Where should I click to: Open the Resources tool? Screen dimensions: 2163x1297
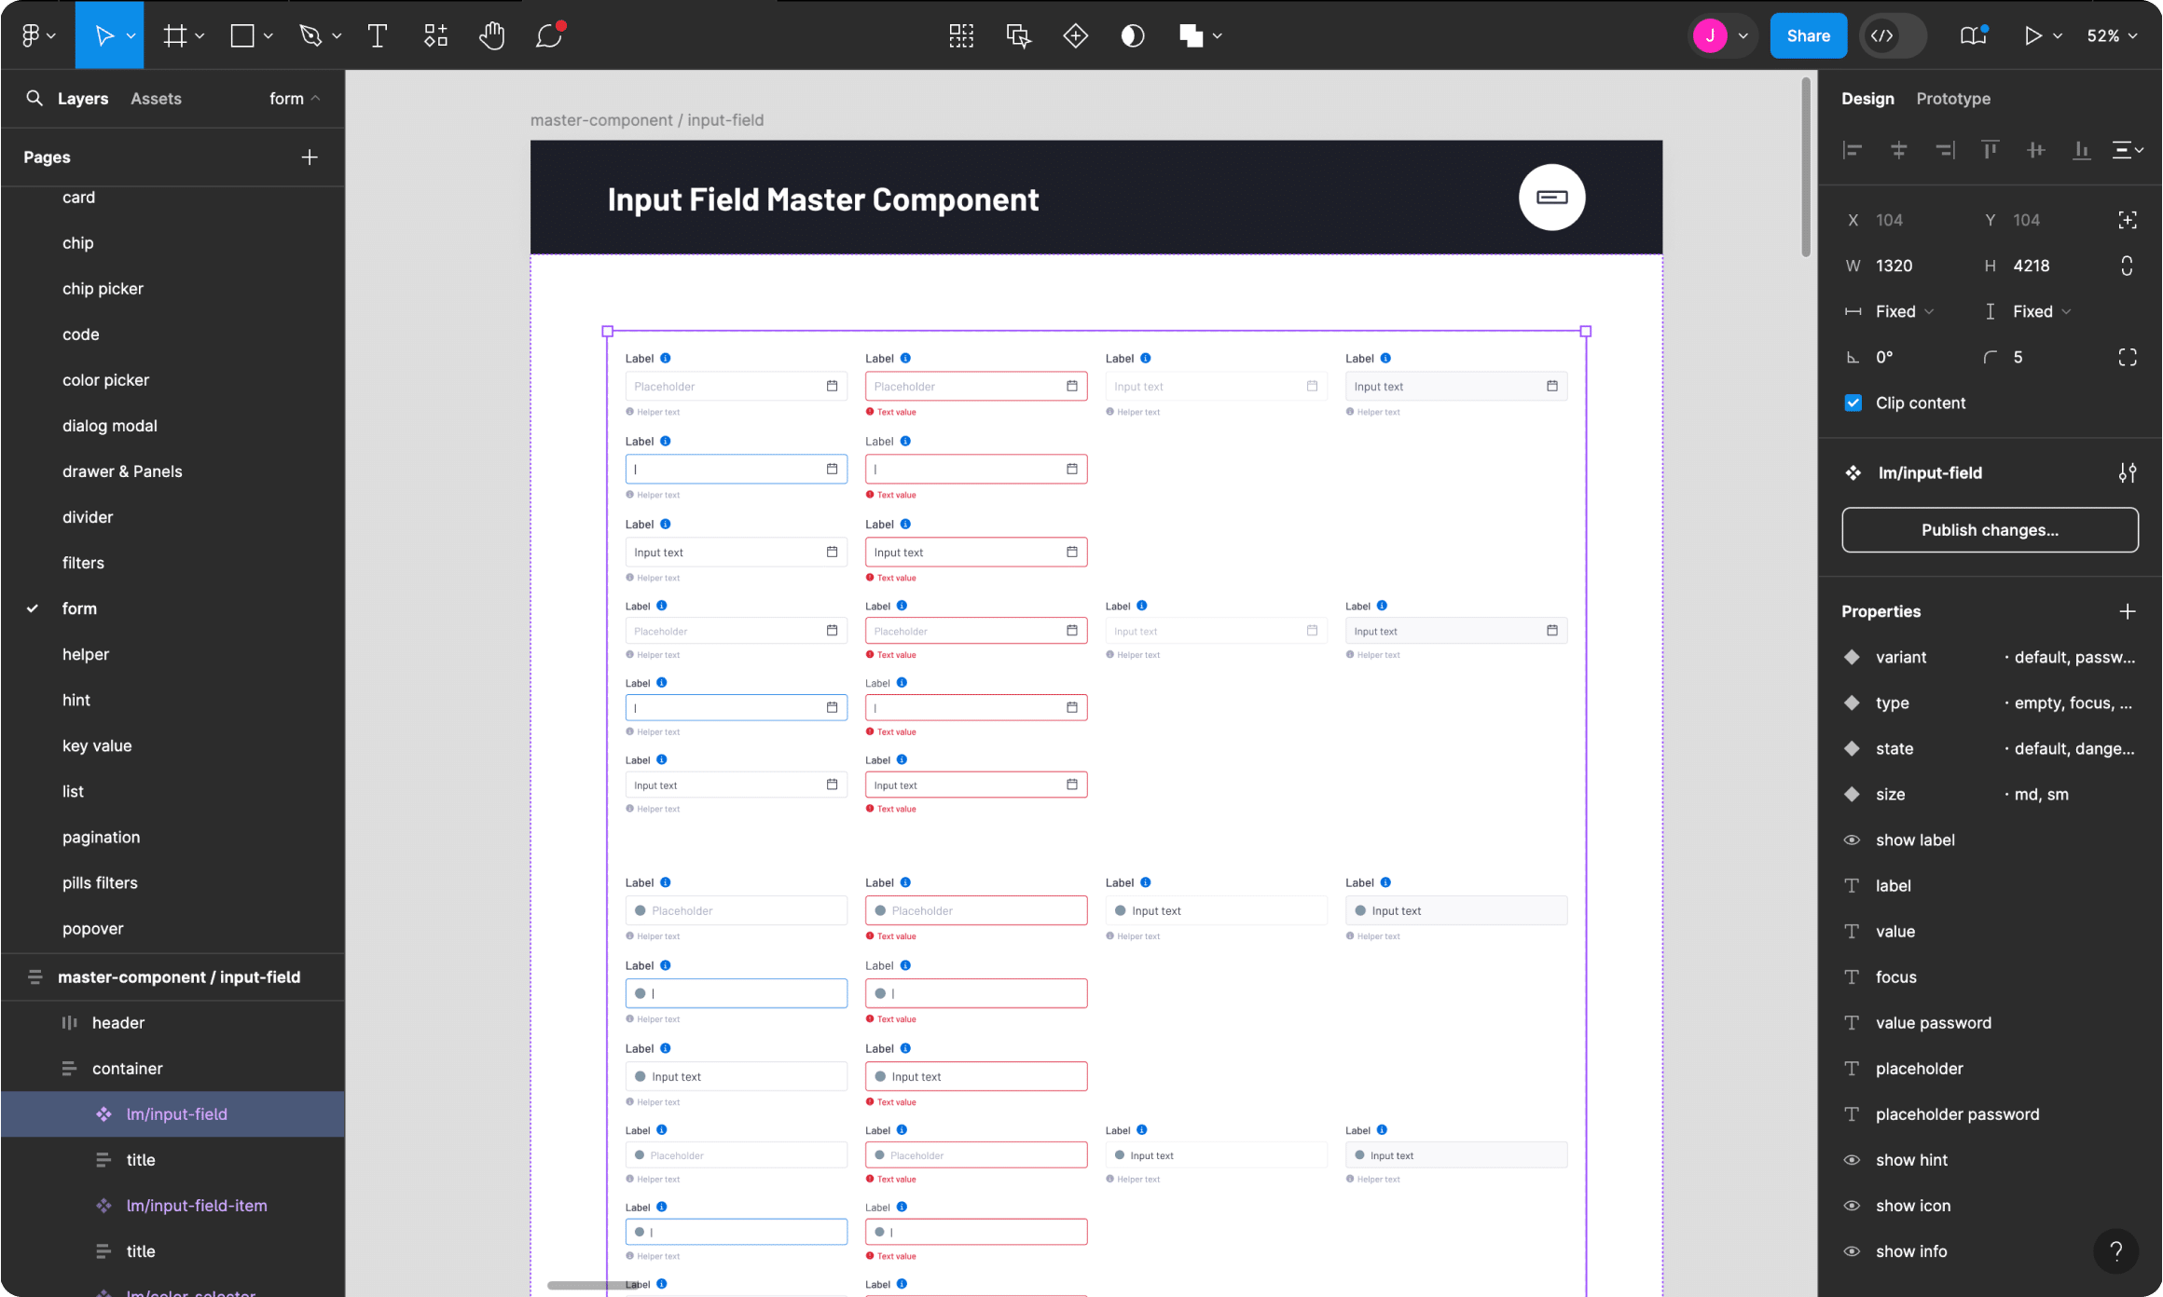coord(435,35)
